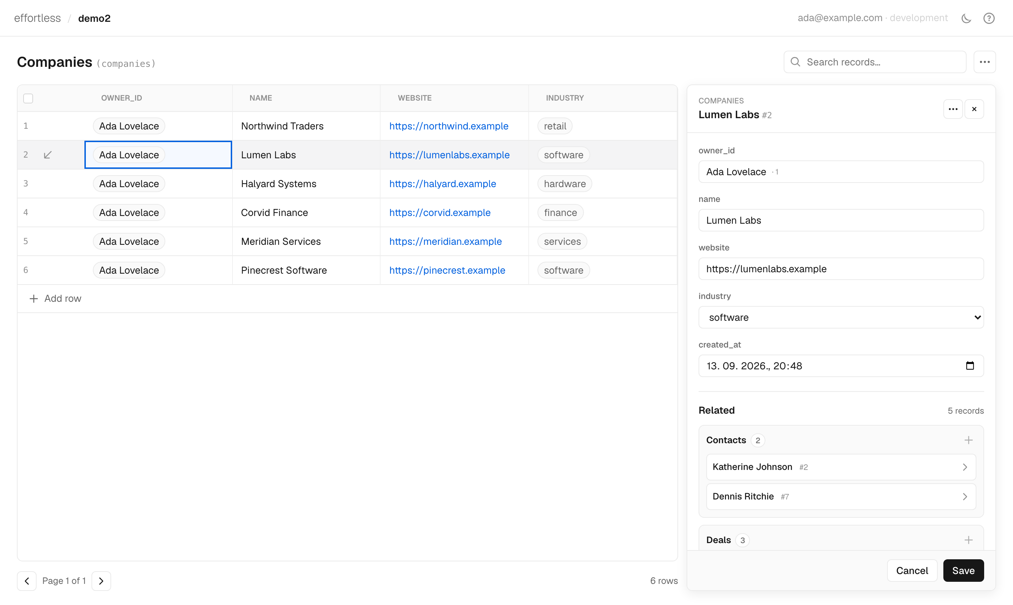1013x605 pixels.
Task: Focus the Search records field
Action: click(x=874, y=62)
